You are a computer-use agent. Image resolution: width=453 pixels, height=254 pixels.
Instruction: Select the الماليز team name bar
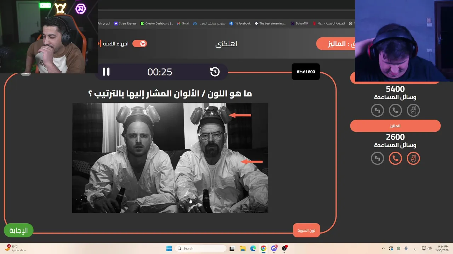point(395,126)
